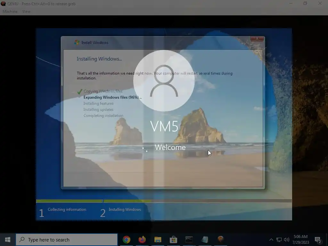Click the Windows logo in Install Windows title
Image resolution: width=328 pixels, height=246 pixels.
point(77,43)
